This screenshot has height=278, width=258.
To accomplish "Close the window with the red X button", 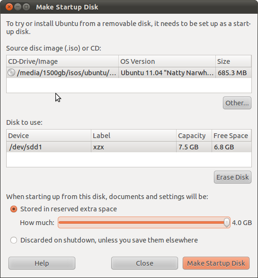I will click(x=9, y=7).
